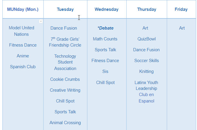Image resolution: width=197 pixels, height=130 pixels.
Task: Open the Creative Writing club
Action: [65, 90]
